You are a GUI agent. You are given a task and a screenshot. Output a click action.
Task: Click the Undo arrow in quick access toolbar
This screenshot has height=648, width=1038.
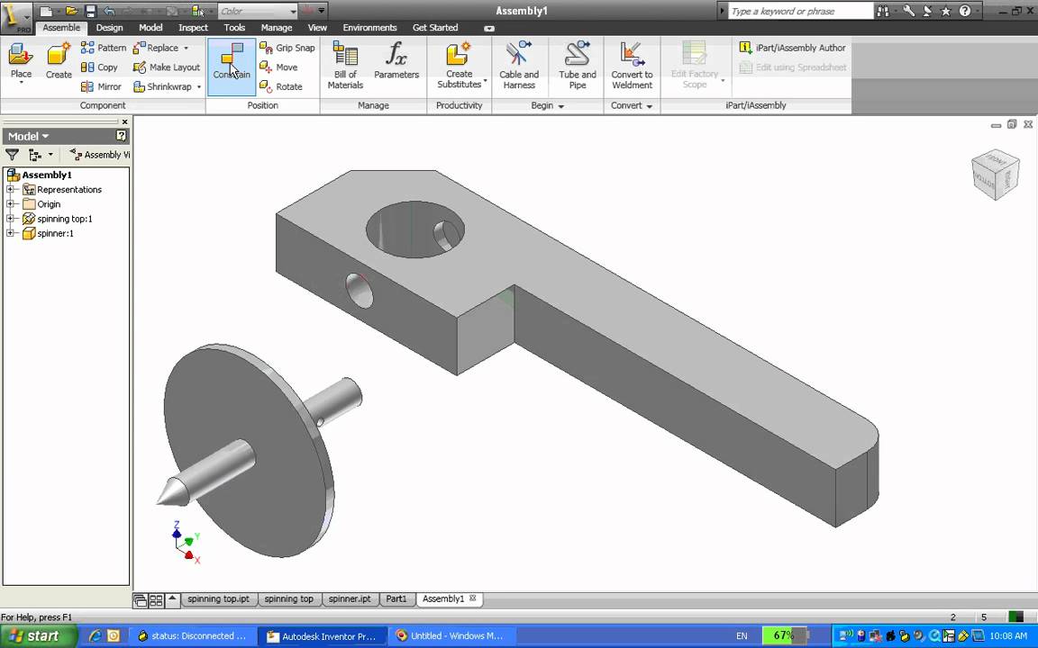110,11
